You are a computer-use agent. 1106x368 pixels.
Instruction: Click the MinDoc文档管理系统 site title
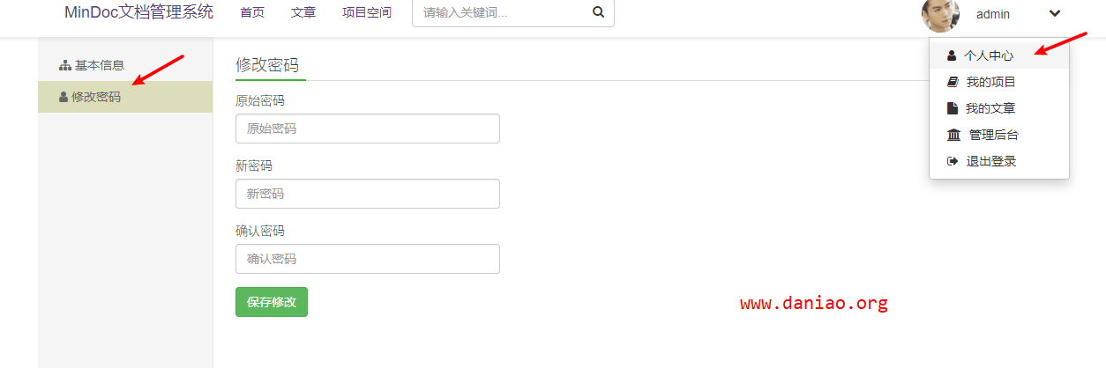coord(138,12)
